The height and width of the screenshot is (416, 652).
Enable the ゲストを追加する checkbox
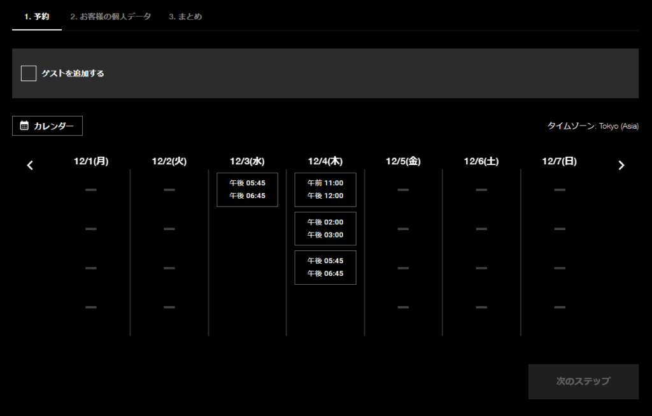pyautogui.click(x=29, y=73)
